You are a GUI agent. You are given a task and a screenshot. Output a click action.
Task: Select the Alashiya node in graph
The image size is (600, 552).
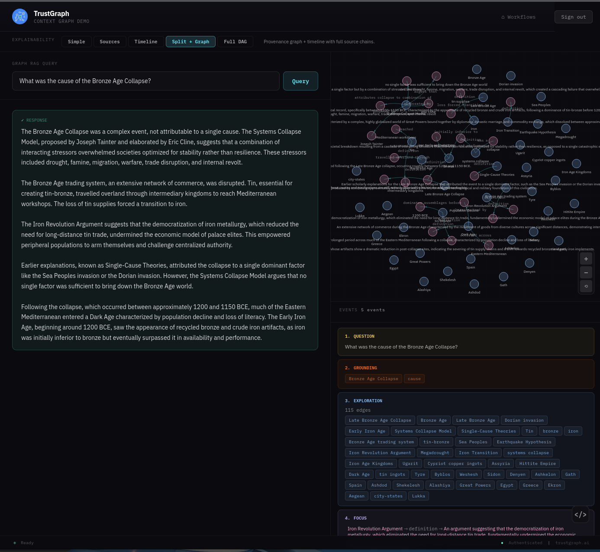click(424, 281)
